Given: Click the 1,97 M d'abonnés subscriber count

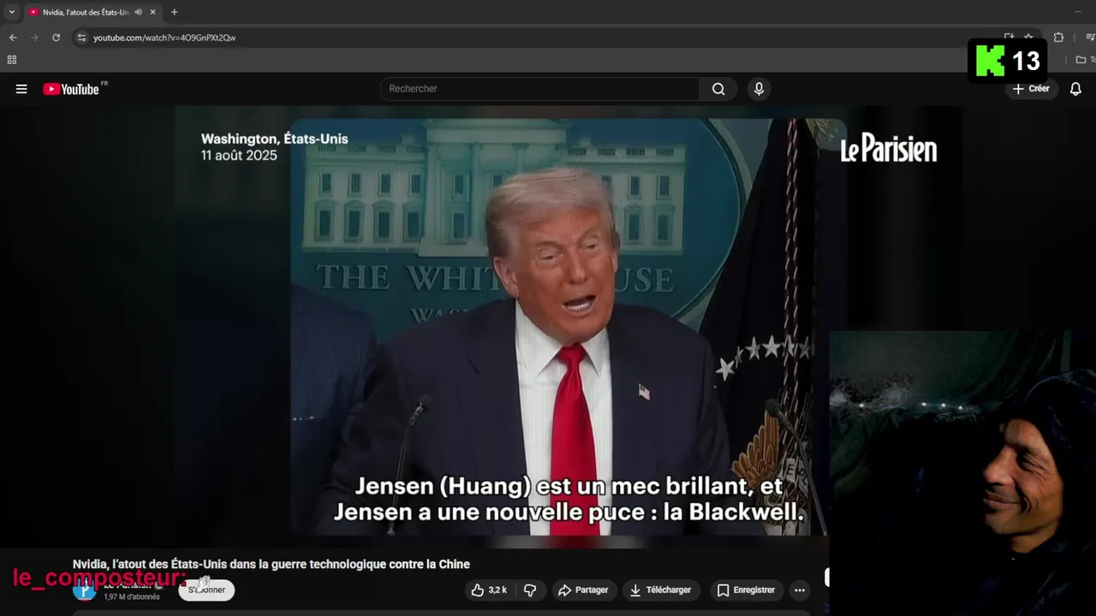Looking at the screenshot, I should 132,597.
